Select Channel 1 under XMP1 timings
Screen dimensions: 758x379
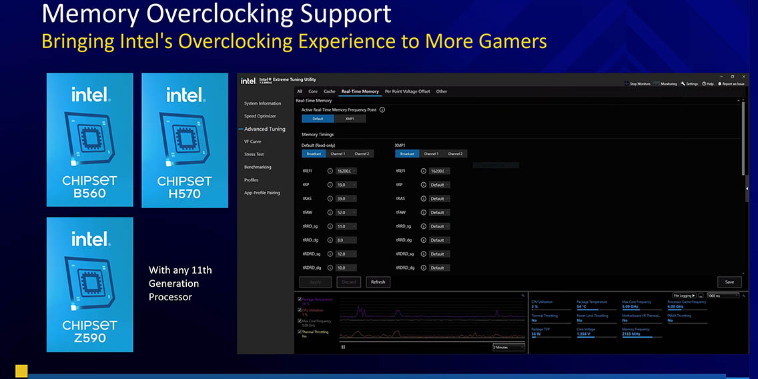(x=431, y=153)
